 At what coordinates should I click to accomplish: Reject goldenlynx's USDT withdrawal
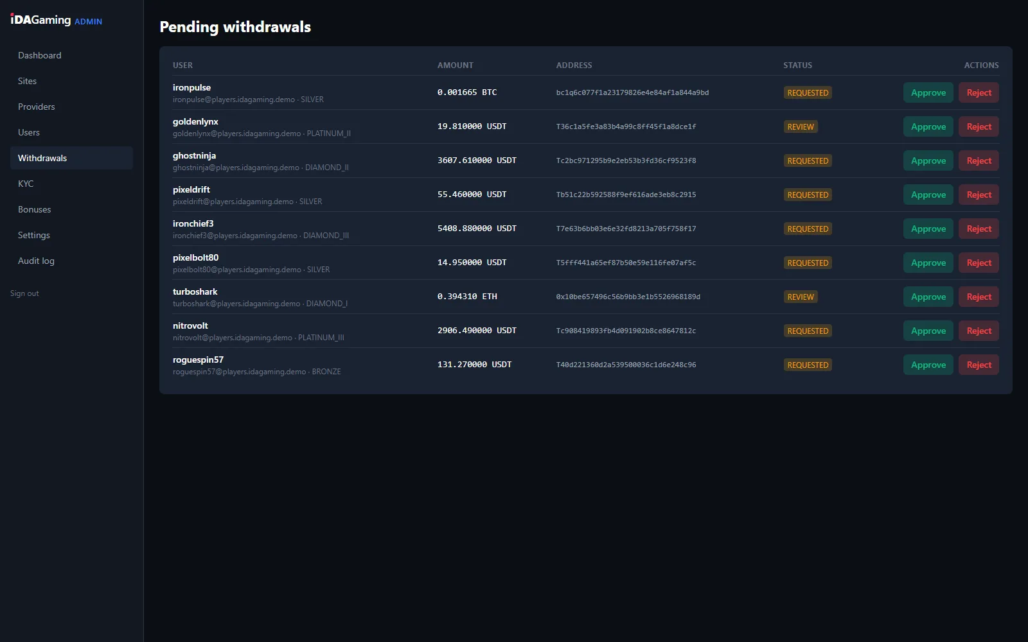[979, 126]
